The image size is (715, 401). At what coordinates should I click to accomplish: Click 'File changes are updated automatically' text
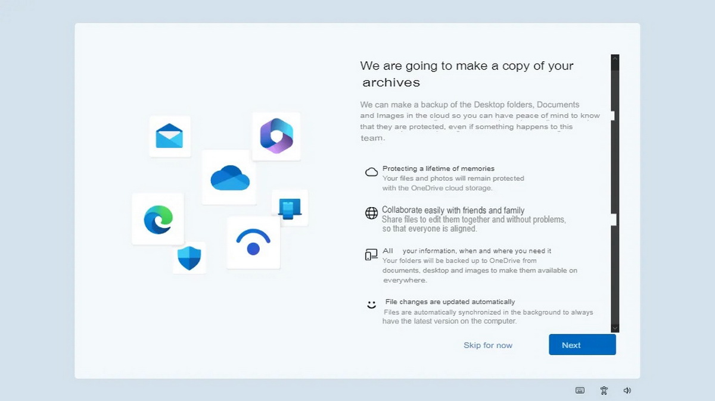click(450, 302)
